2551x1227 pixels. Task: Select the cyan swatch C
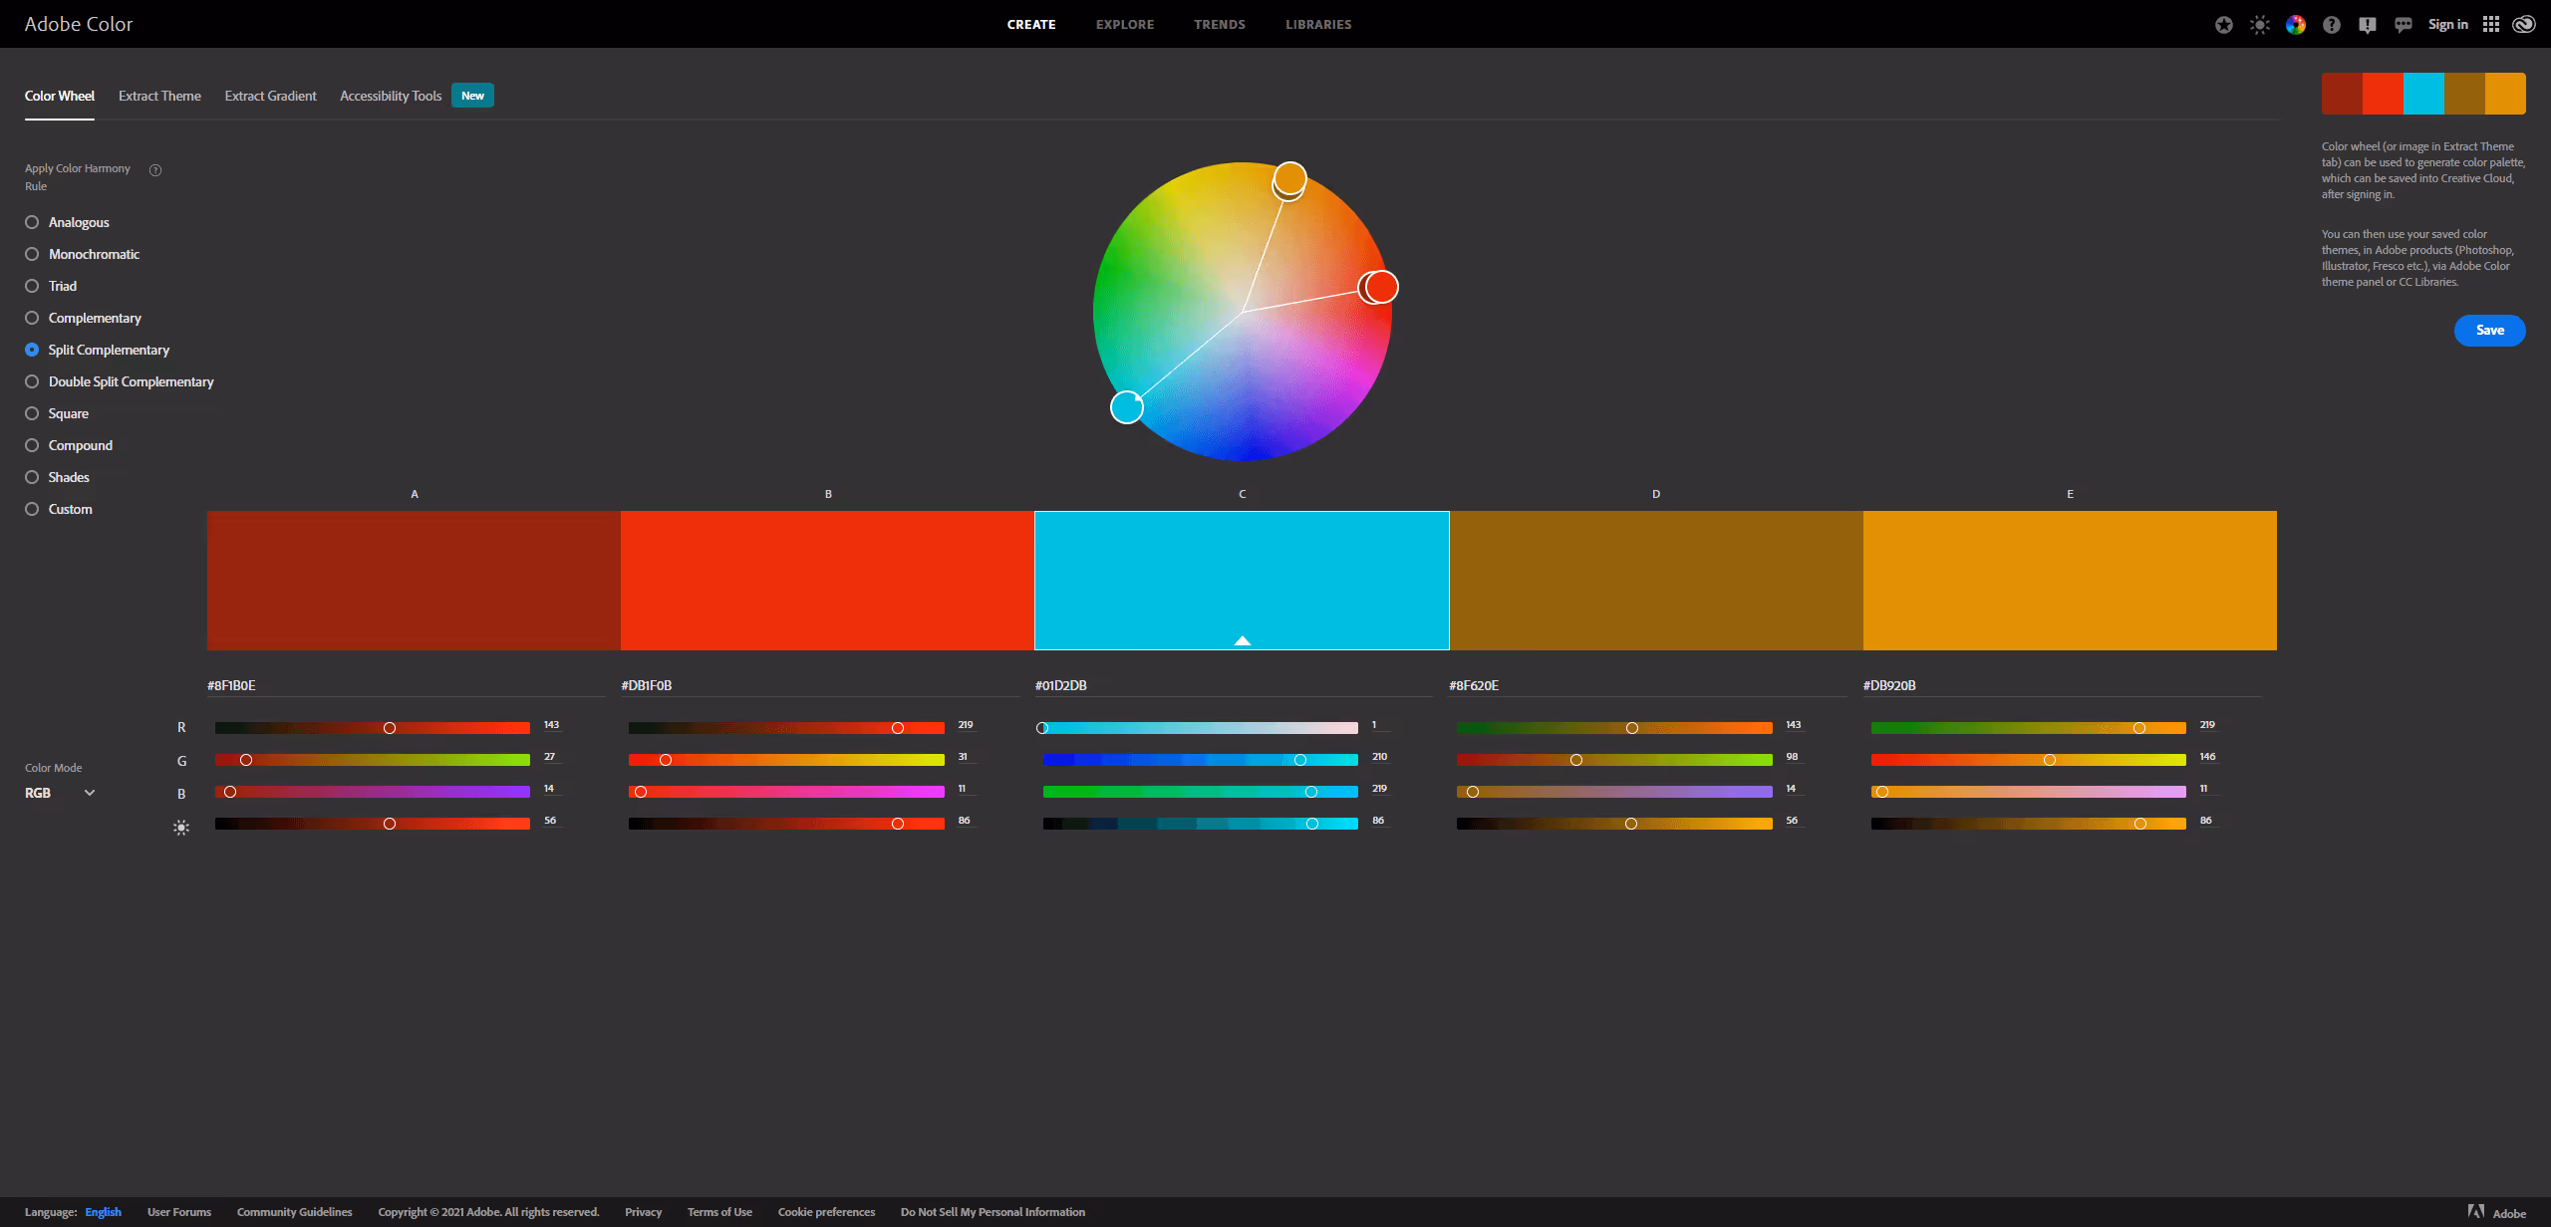click(x=1241, y=580)
